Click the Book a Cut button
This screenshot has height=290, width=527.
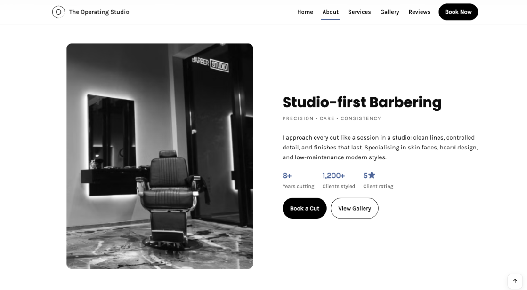point(305,208)
